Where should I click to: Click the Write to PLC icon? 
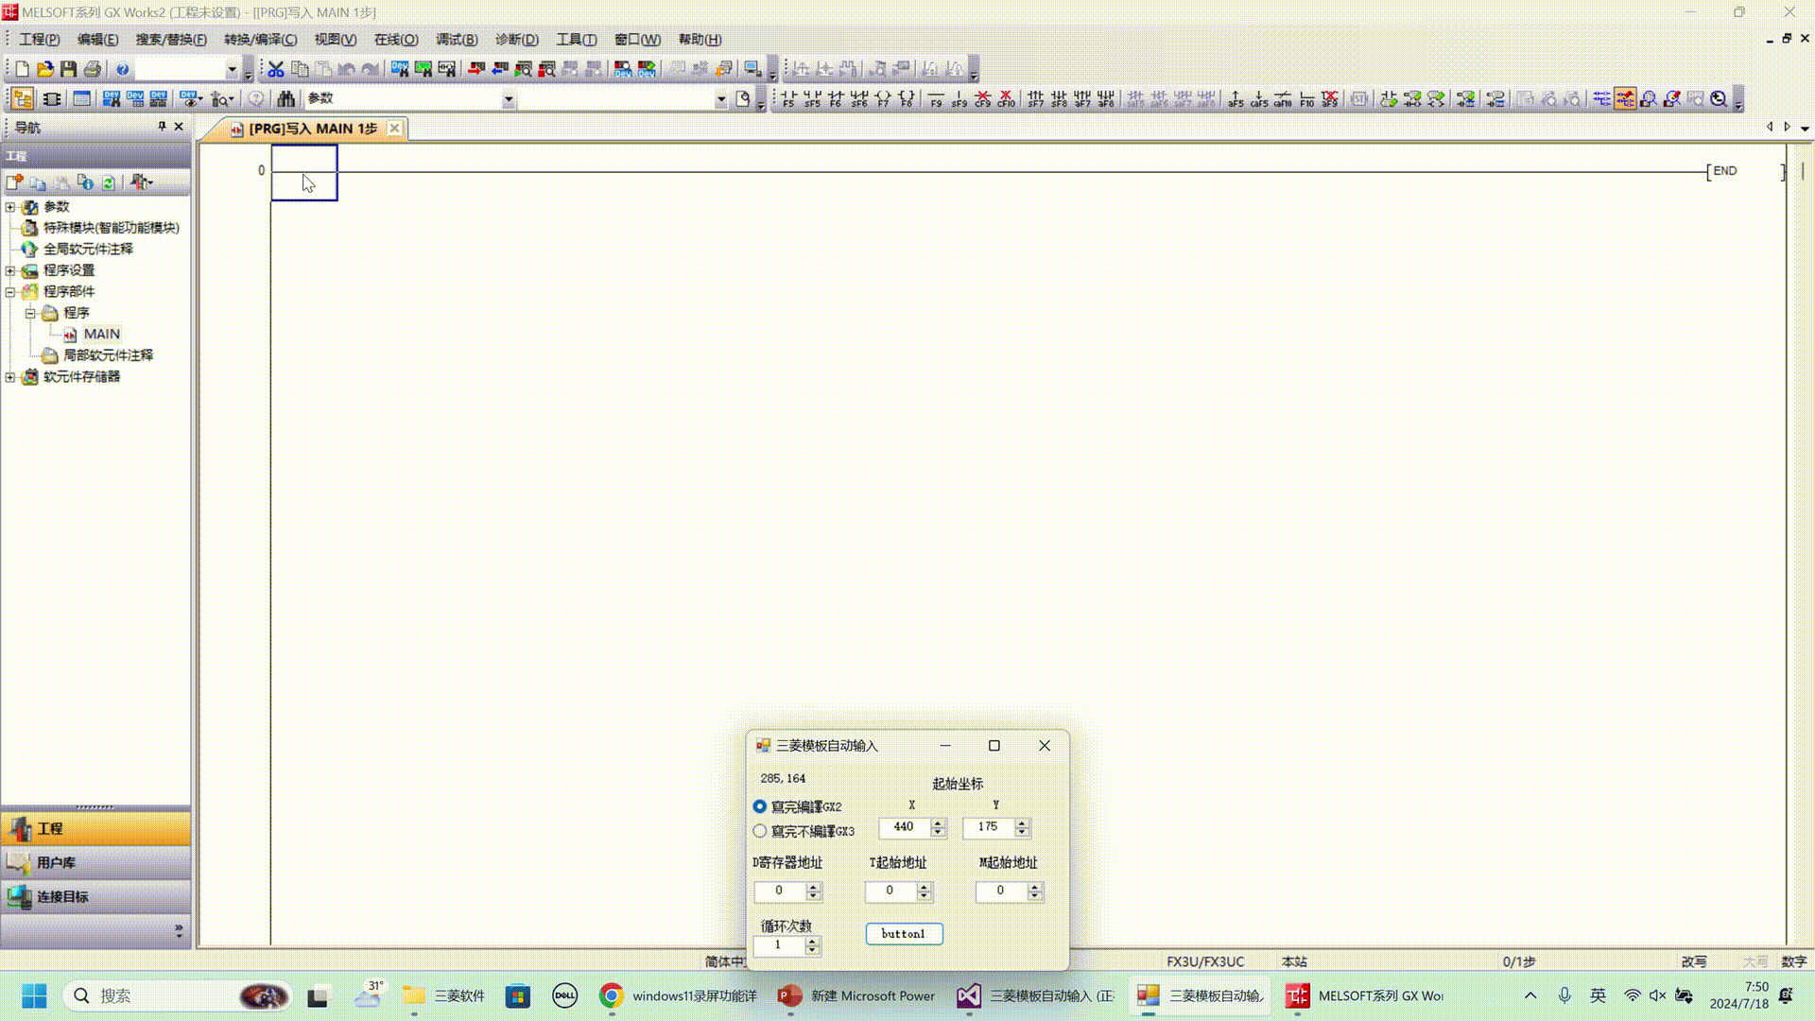pyautogui.click(x=475, y=69)
